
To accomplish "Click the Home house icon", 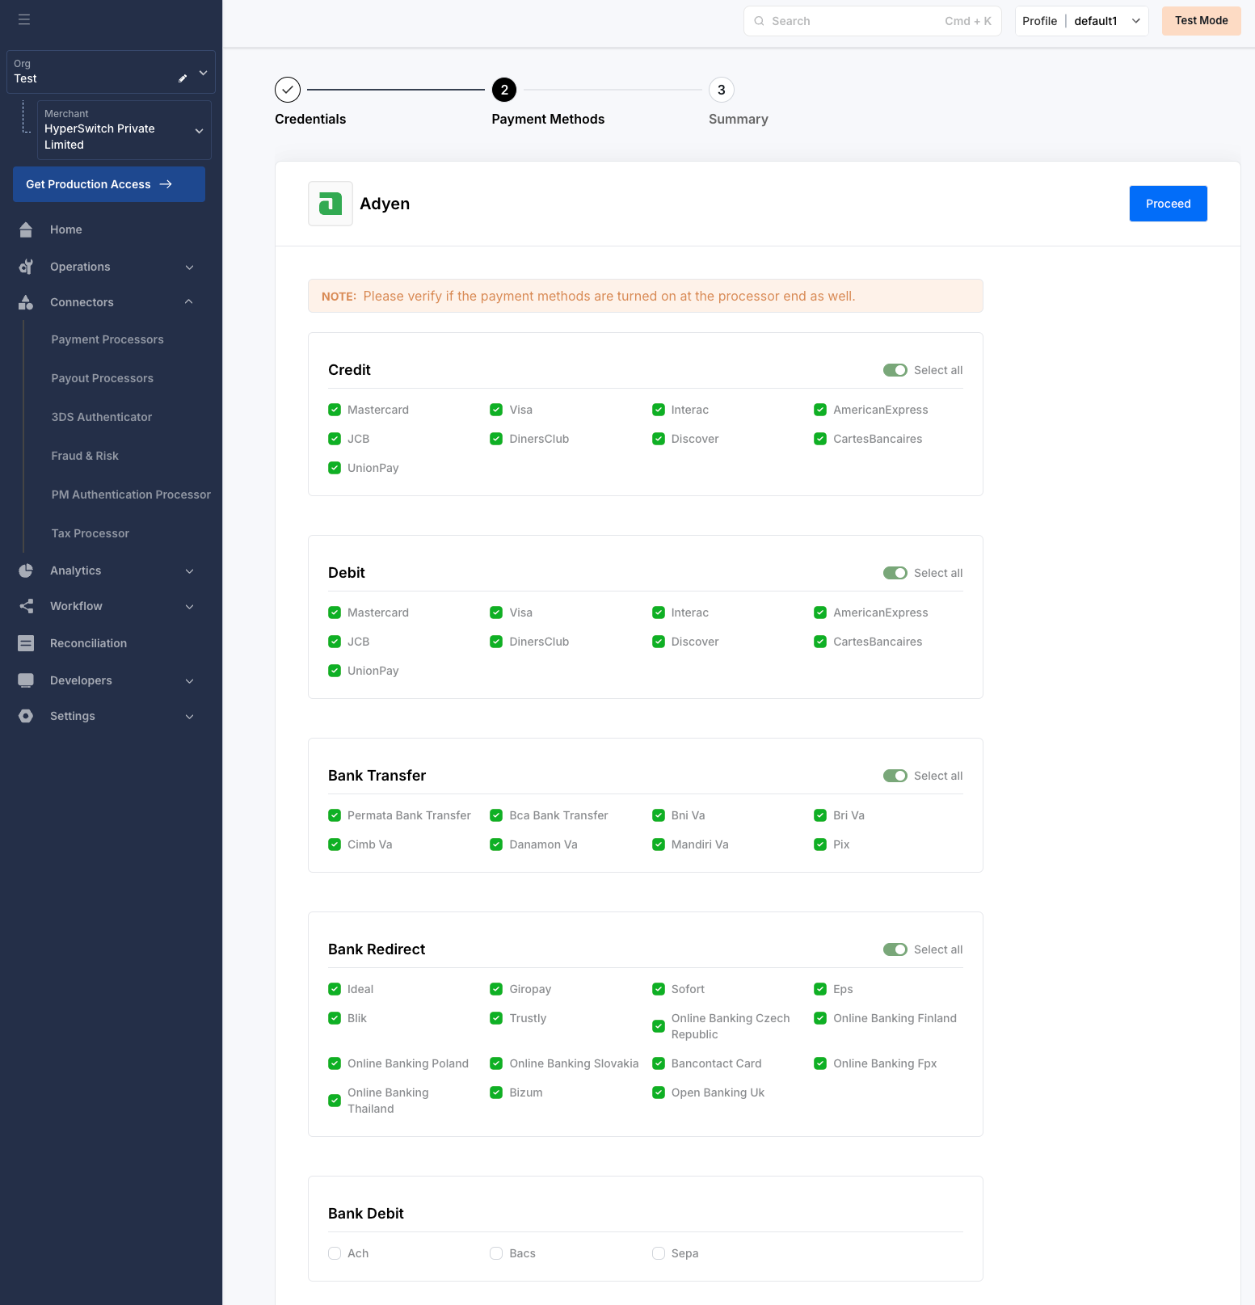I will (x=26, y=229).
